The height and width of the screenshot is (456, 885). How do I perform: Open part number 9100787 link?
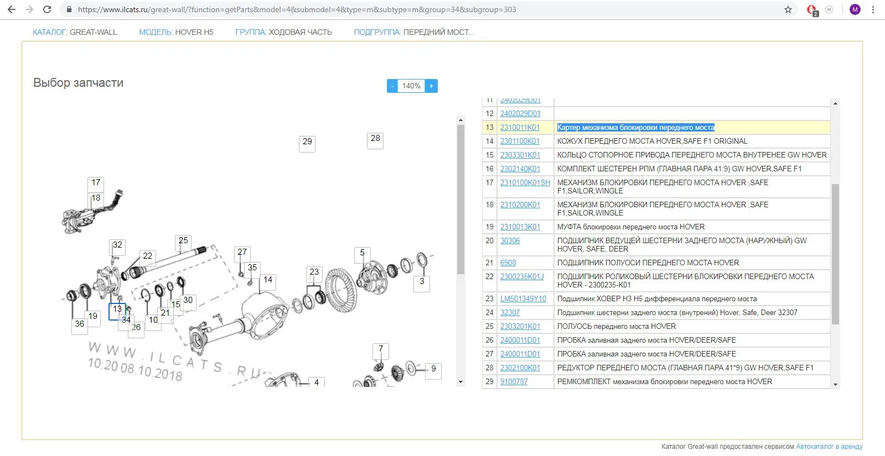(514, 381)
